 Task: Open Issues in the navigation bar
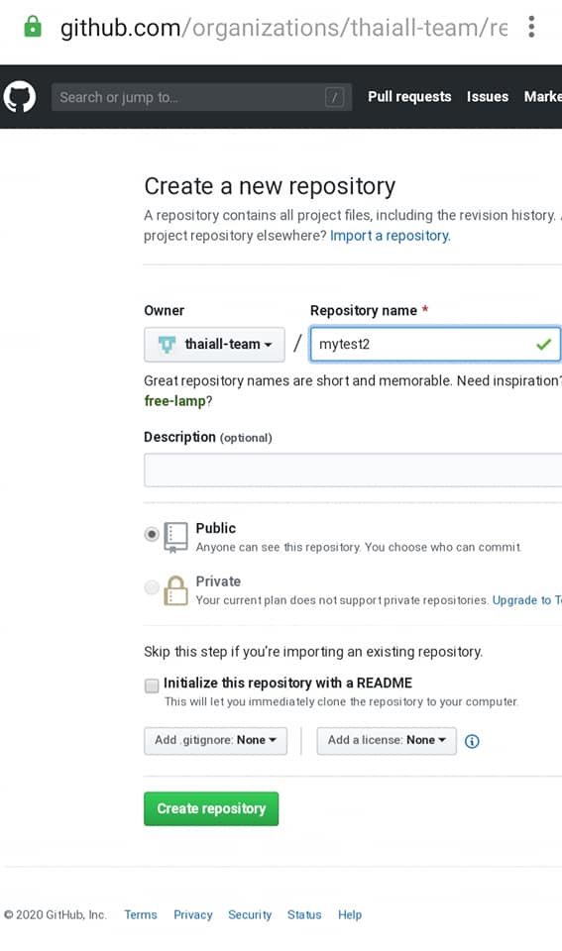(488, 97)
